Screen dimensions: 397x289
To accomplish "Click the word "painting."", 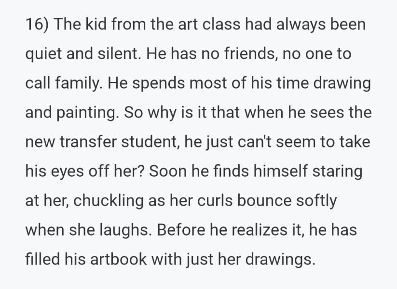I will point(88,113).
